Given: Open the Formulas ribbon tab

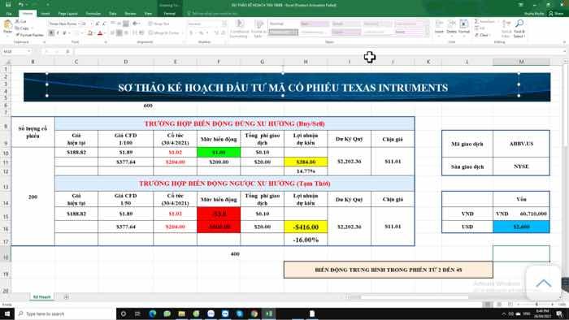Looking at the screenshot, I should 93,14.
